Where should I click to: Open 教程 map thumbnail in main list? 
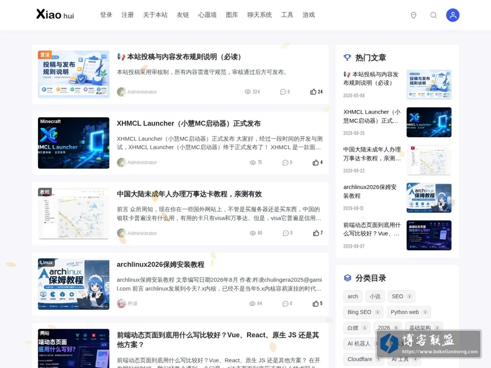74,213
